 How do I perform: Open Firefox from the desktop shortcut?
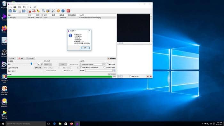4,29
